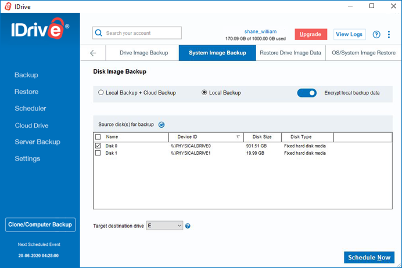Click the help icon beside target destination drive

click(x=188, y=226)
